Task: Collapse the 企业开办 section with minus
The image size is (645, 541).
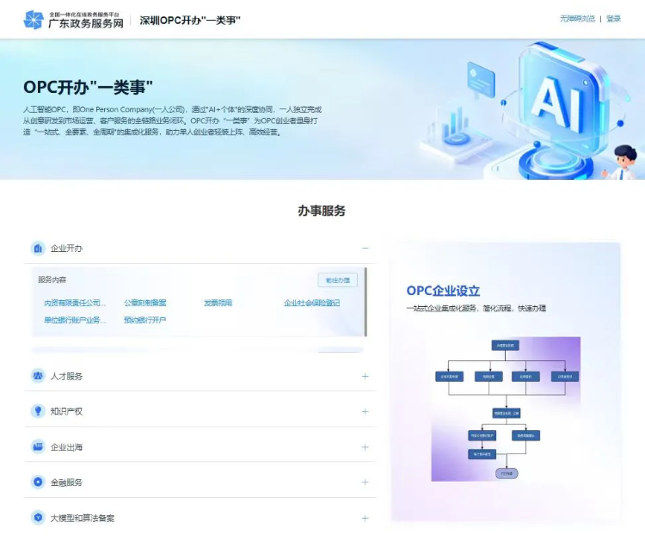Action: coord(365,249)
